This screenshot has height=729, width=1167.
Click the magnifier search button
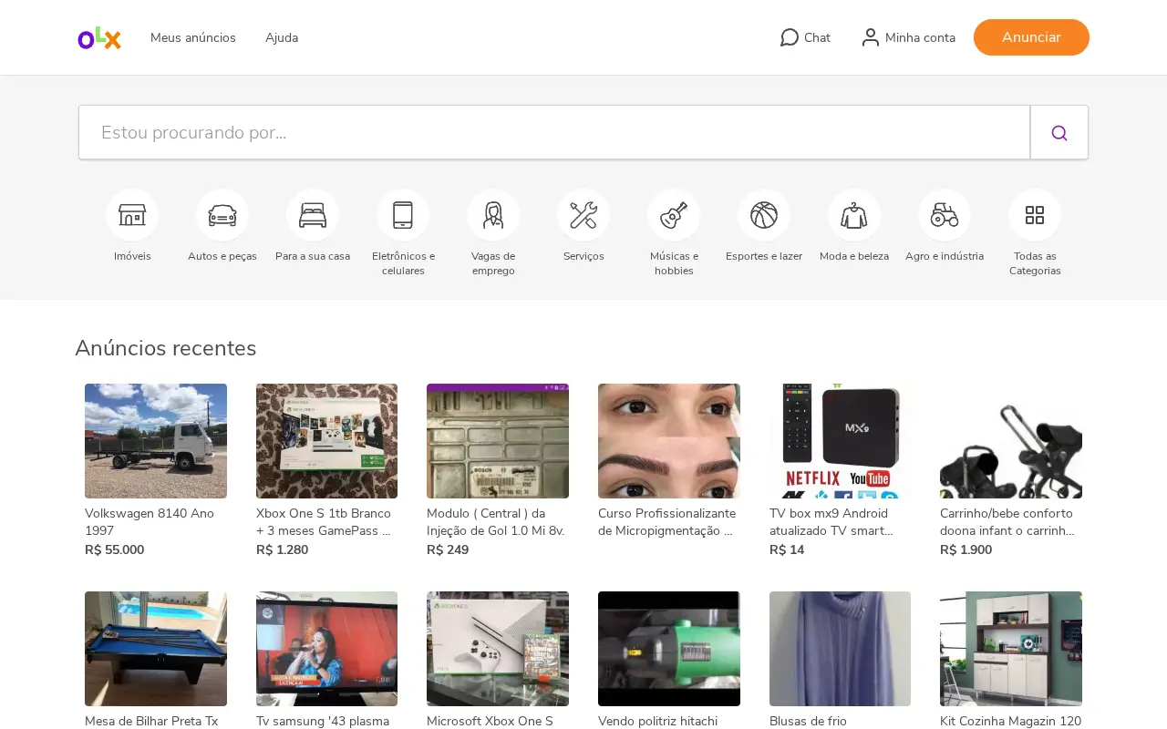(1059, 132)
